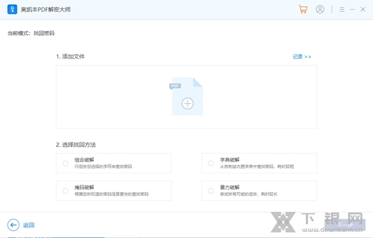Click the 当前模式: 找回密码 label

pos(31,33)
